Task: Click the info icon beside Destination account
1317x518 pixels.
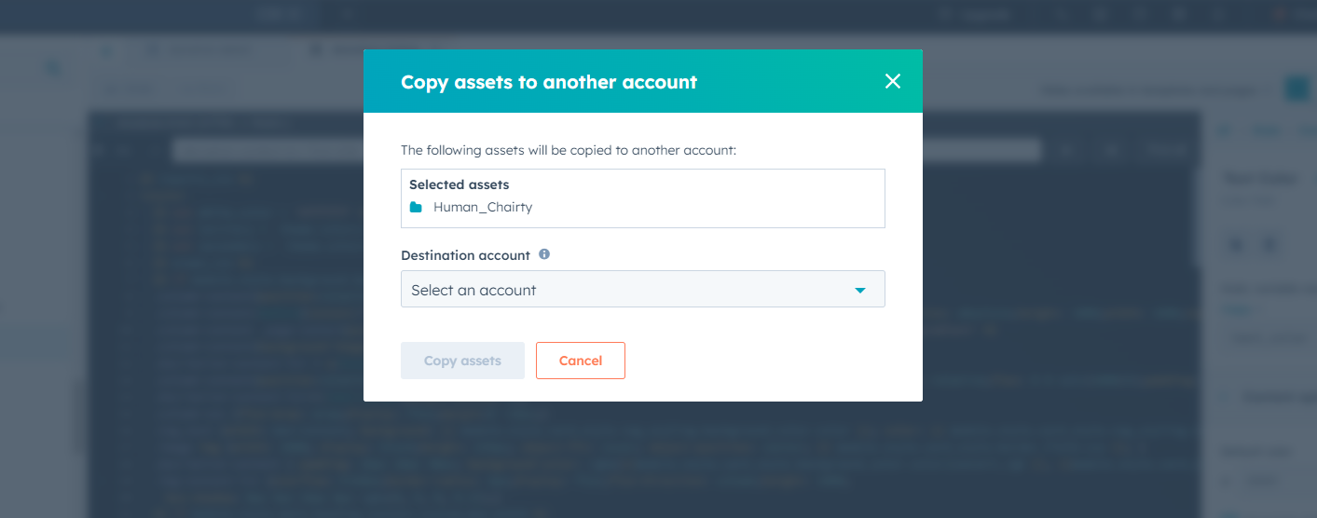Action: (544, 253)
